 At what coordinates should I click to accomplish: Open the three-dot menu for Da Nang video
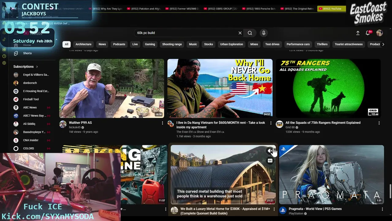point(271,123)
